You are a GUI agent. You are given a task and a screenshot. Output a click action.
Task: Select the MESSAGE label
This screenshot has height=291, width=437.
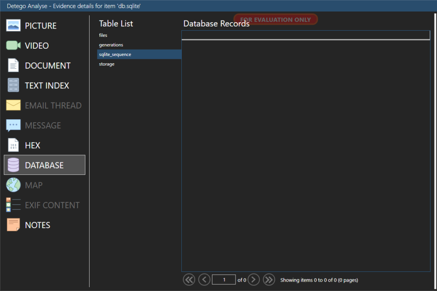point(43,126)
